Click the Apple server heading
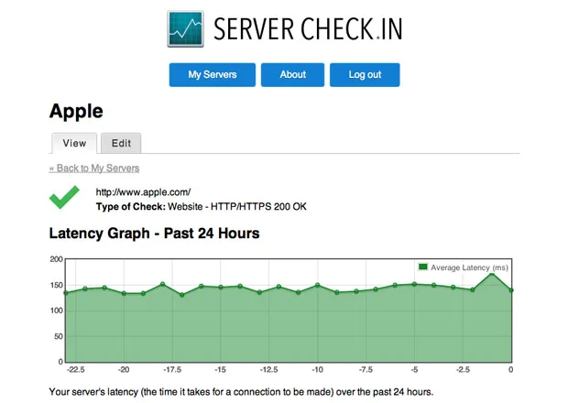568x403 pixels. pos(76,111)
